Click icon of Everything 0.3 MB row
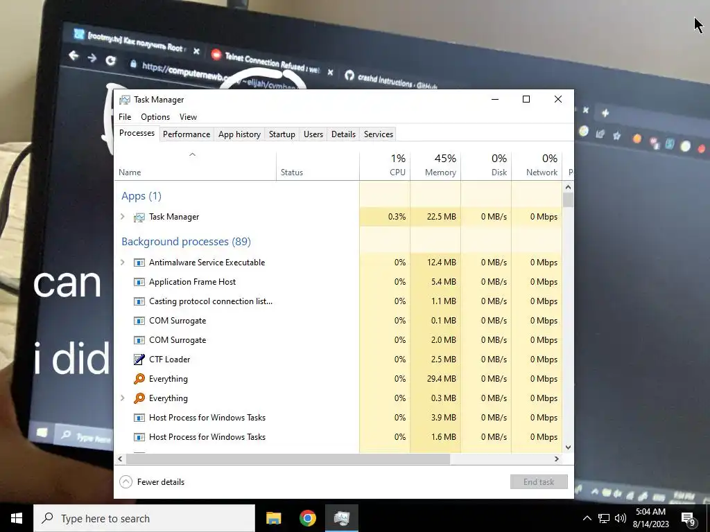 click(x=139, y=398)
